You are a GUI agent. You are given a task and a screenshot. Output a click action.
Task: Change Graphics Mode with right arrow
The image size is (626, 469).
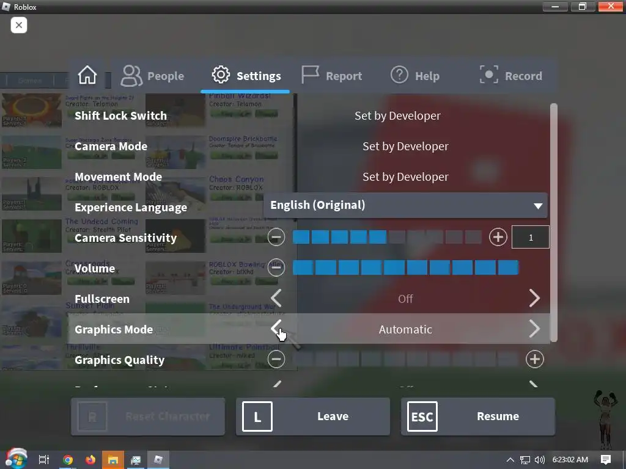pyautogui.click(x=534, y=329)
